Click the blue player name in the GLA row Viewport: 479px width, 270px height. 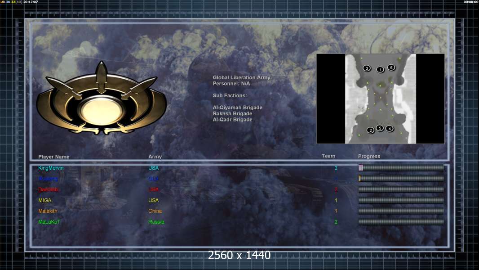48,179
